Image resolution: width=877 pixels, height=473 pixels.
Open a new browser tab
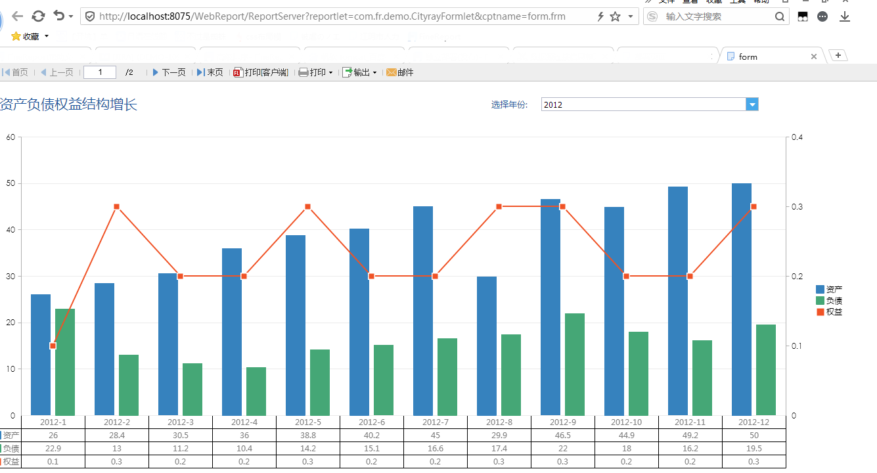coord(838,55)
